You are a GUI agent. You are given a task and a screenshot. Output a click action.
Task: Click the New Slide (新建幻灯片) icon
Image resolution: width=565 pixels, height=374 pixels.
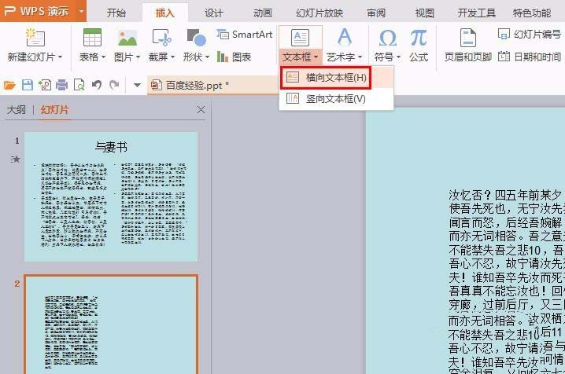35,38
